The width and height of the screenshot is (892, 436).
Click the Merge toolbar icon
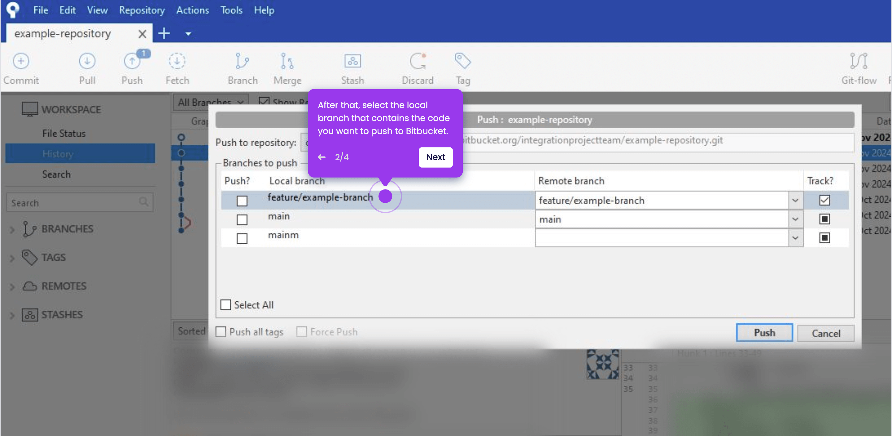click(x=287, y=61)
